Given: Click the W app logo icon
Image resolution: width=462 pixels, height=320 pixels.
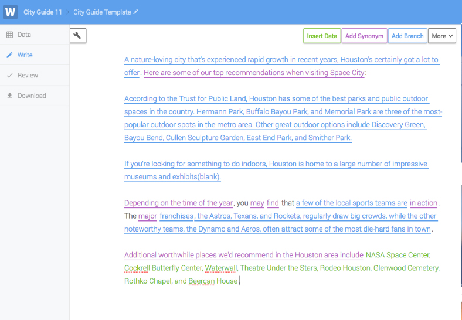Looking at the screenshot, I should point(10,12).
